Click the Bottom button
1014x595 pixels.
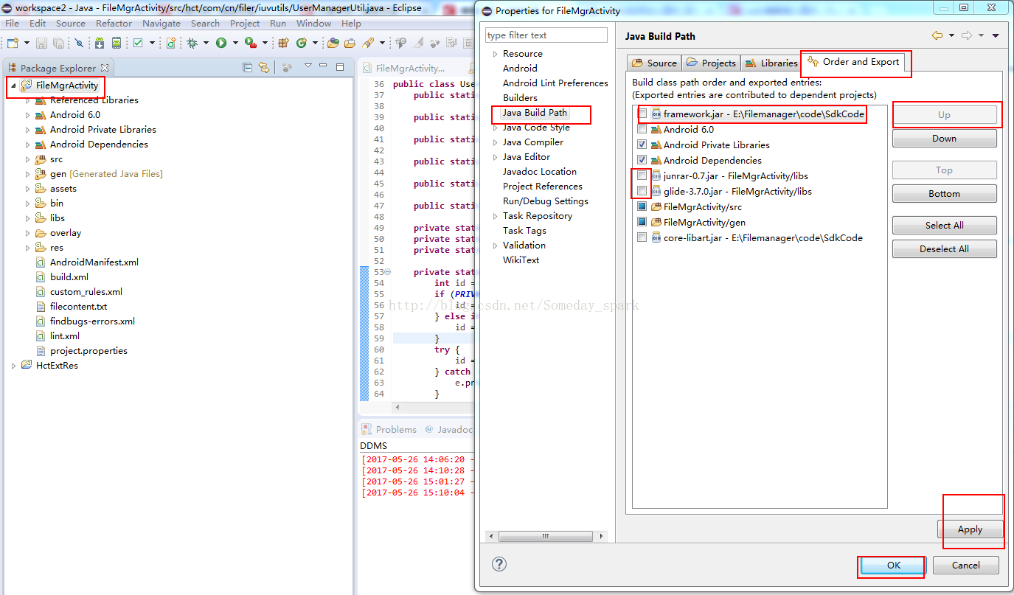[x=944, y=193]
